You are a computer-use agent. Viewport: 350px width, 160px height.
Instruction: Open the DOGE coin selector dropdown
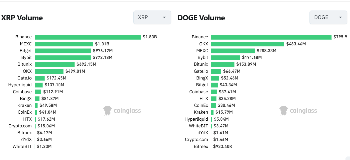[x=328, y=17]
